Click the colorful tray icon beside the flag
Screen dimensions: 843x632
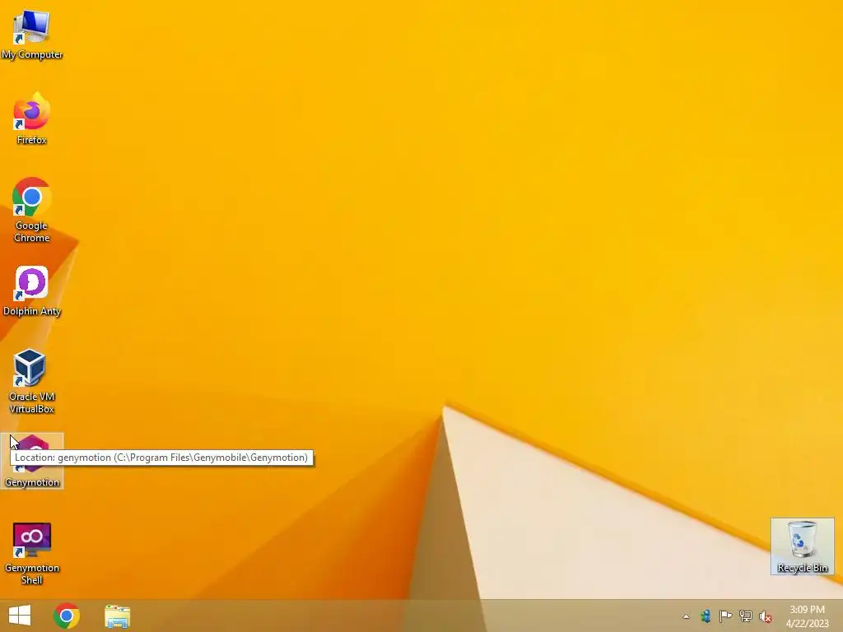coord(706,616)
